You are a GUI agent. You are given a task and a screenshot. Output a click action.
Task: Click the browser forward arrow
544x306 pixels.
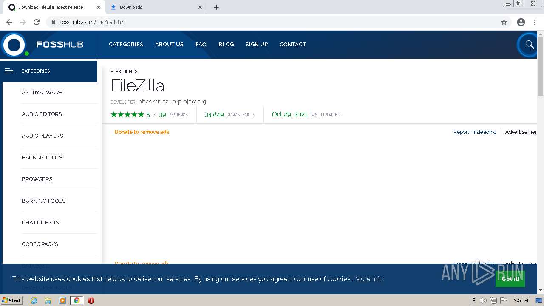click(23, 22)
